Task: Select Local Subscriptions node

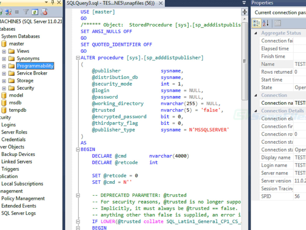Action: (x=22, y=184)
